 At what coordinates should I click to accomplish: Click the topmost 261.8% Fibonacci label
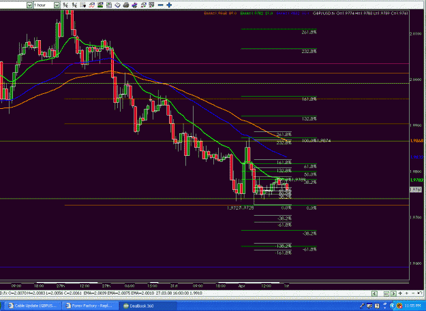click(x=309, y=32)
